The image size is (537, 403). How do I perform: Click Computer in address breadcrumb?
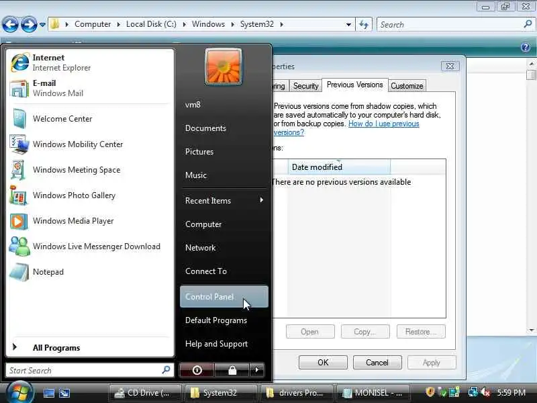93,24
